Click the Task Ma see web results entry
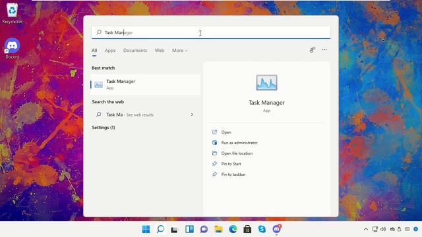Image resolution: width=422 pixels, height=237 pixels. click(145, 115)
